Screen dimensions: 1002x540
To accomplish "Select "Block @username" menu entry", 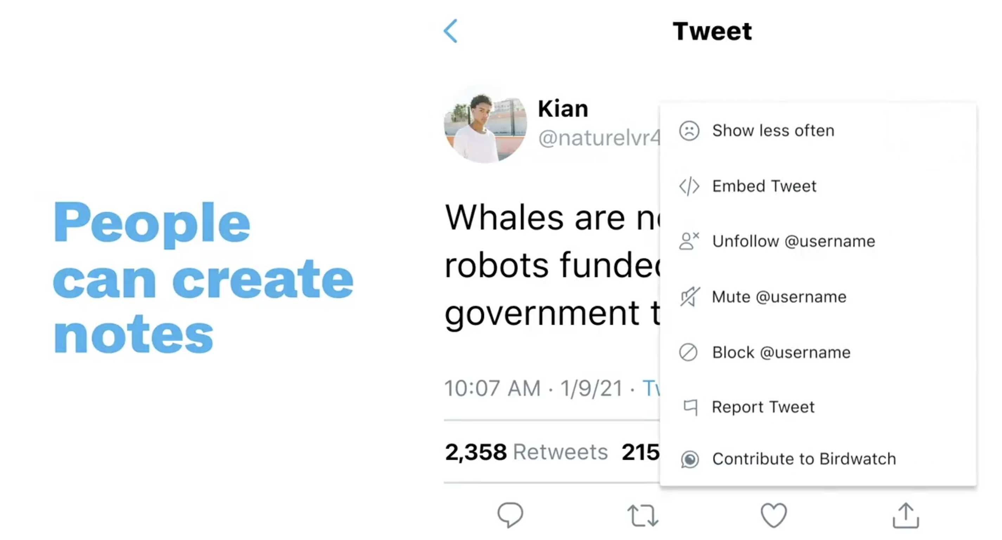I will click(x=781, y=352).
